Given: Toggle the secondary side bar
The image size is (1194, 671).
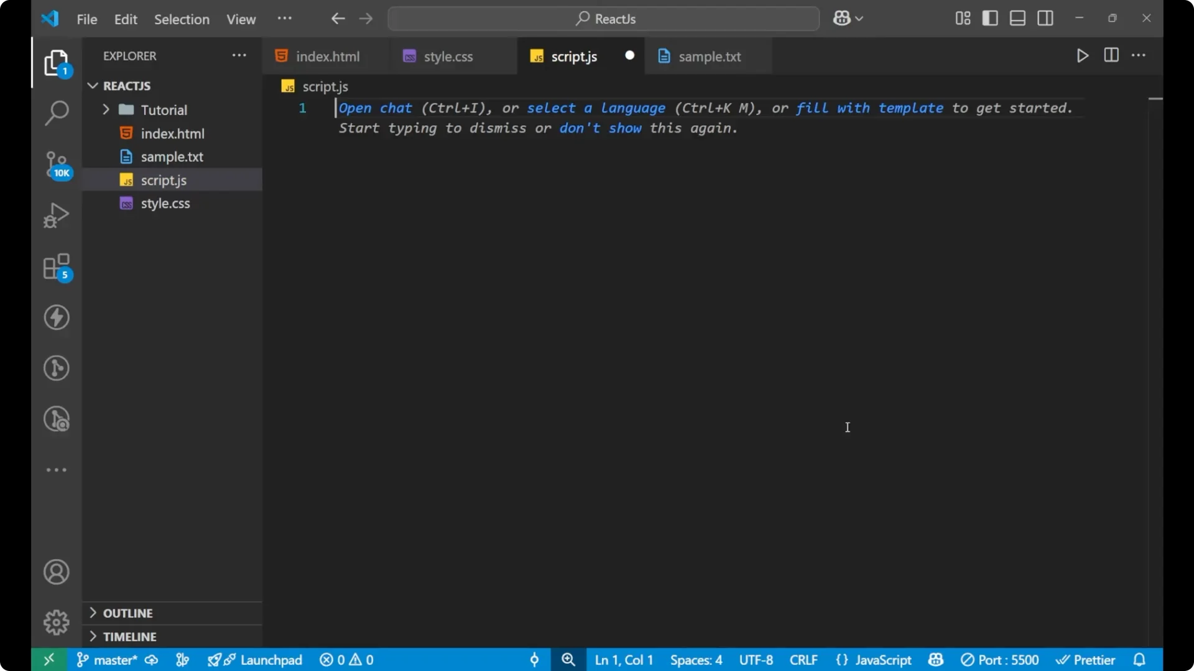Looking at the screenshot, I should click(x=1046, y=18).
